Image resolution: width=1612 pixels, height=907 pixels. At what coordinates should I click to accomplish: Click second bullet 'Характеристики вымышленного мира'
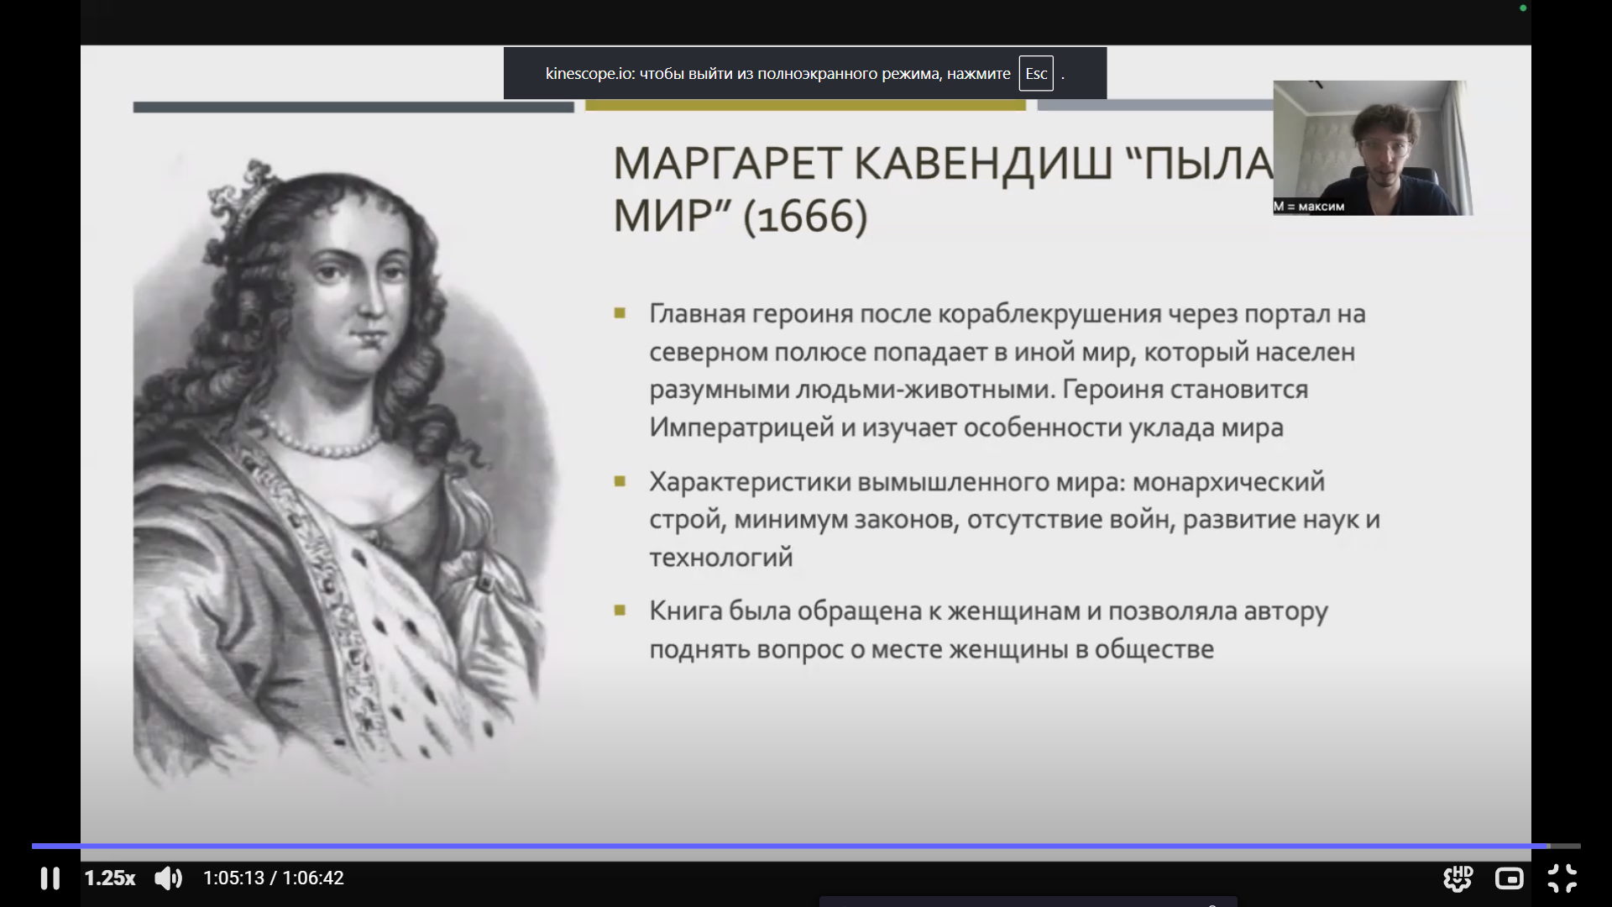point(1007,519)
